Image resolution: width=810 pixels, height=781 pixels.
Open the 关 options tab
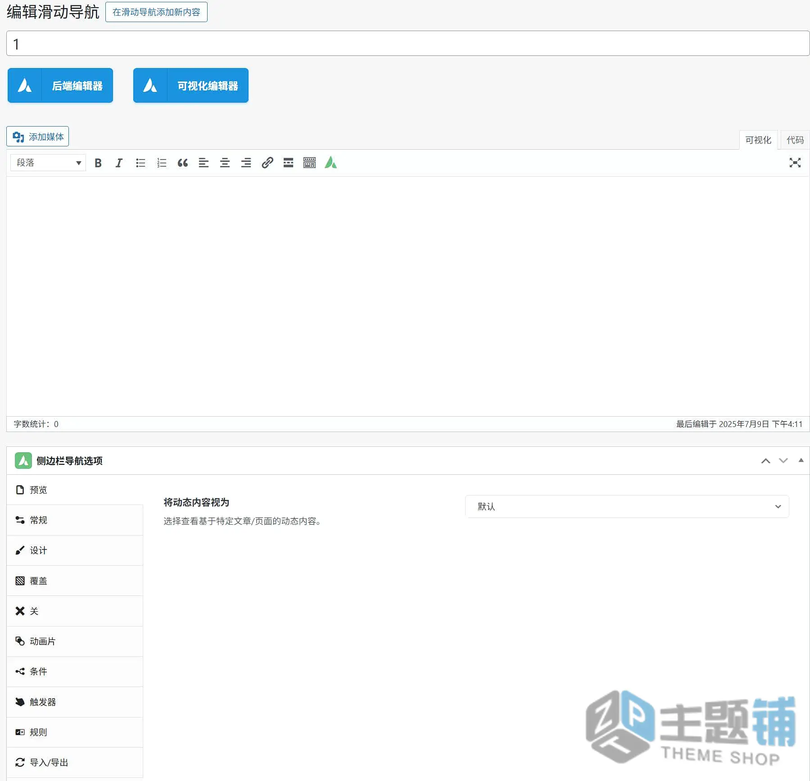pos(75,611)
